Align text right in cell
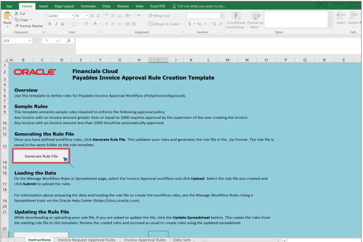Viewport: 363px width, 242px height. pyautogui.click(x=119, y=24)
